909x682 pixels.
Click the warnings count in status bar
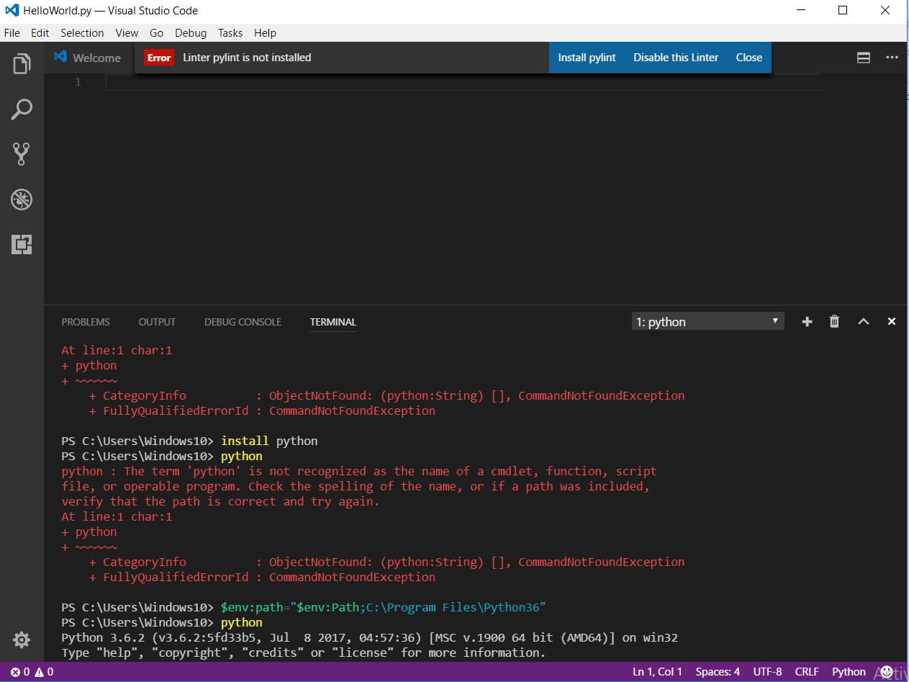pos(44,672)
